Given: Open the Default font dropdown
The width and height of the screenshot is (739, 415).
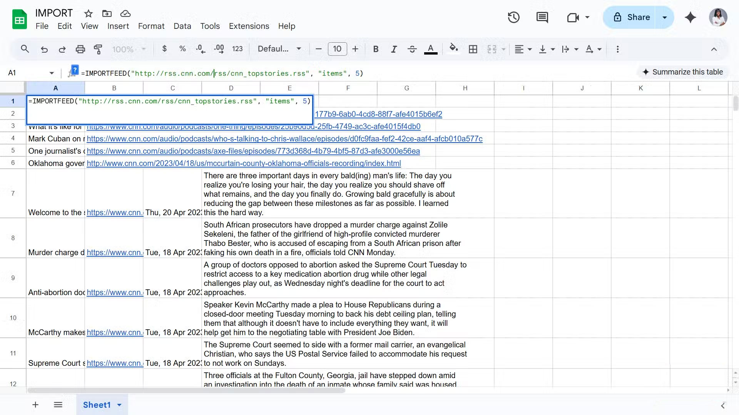Looking at the screenshot, I should click(x=279, y=49).
